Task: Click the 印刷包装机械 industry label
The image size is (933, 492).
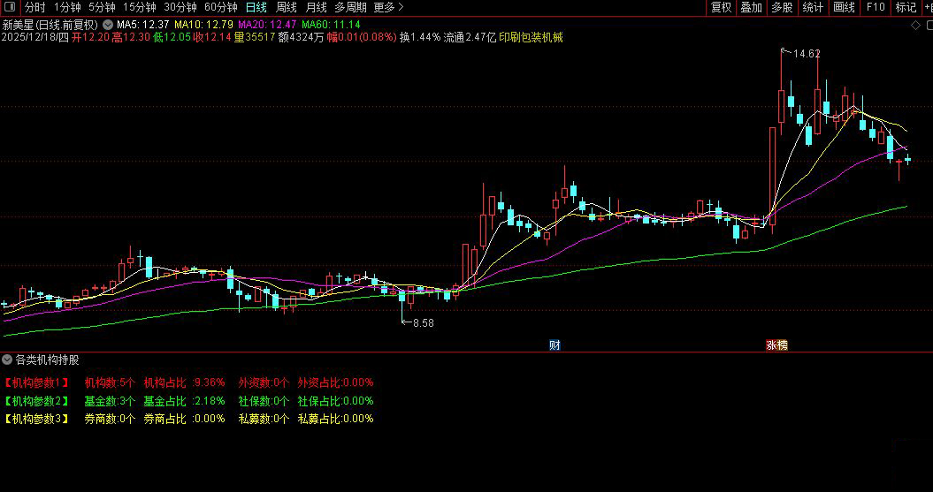Action: click(531, 37)
